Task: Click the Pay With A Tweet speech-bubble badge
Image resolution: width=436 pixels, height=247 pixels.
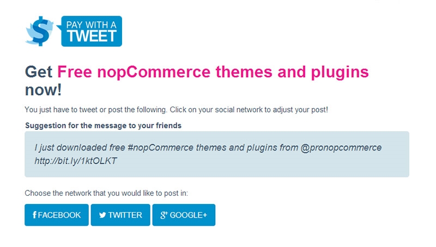Action: 89,31
